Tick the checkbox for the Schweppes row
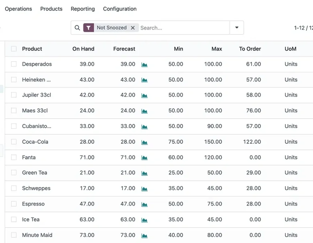 pos(14,188)
